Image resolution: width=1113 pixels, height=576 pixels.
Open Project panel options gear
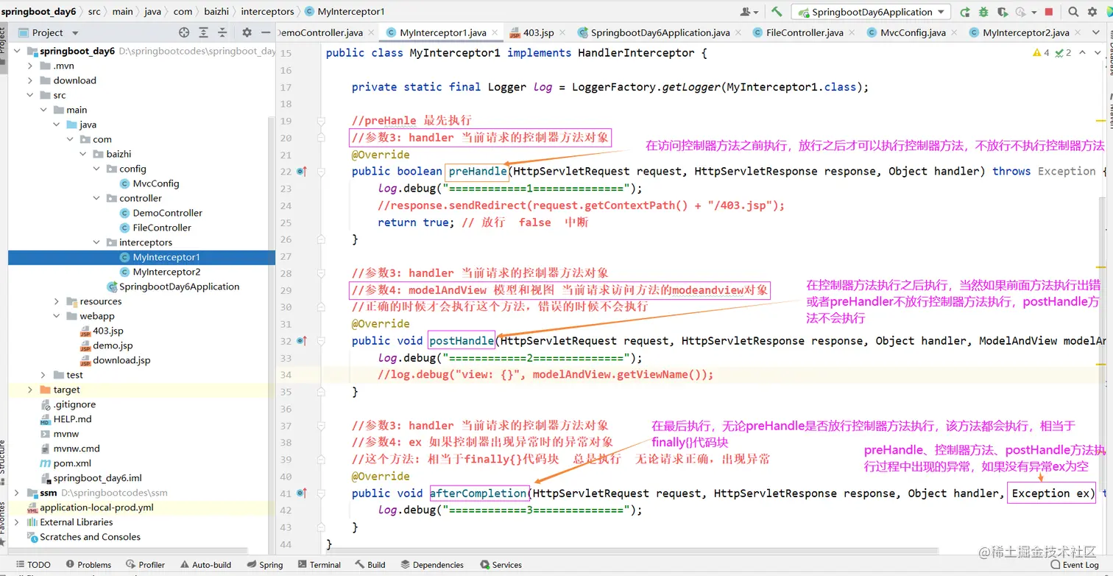(x=247, y=32)
